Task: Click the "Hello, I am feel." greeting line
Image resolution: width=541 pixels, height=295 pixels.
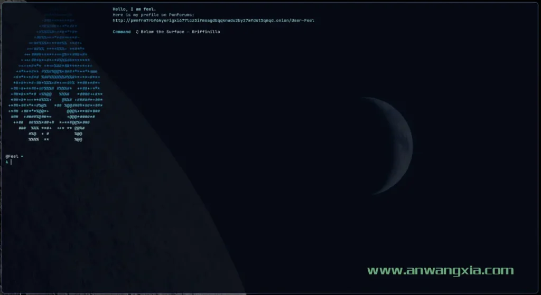Action: [134, 9]
